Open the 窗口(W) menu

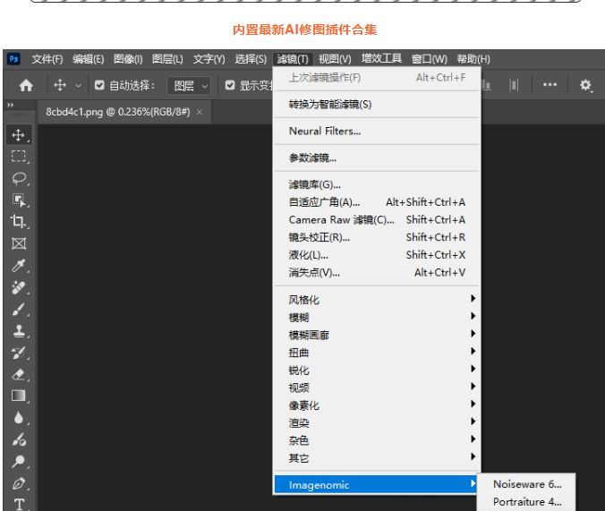(429, 59)
